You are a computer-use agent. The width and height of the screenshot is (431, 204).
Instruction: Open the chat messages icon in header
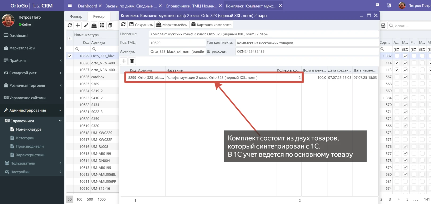pos(377,5)
